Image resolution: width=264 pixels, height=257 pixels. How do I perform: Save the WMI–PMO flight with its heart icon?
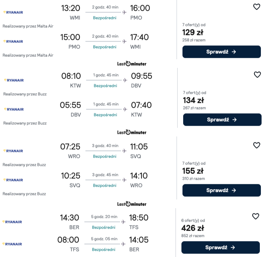pyautogui.click(x=257, y=7)
